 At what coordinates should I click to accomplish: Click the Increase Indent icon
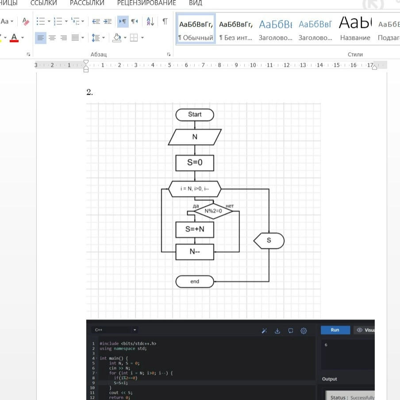pos(107,21)
